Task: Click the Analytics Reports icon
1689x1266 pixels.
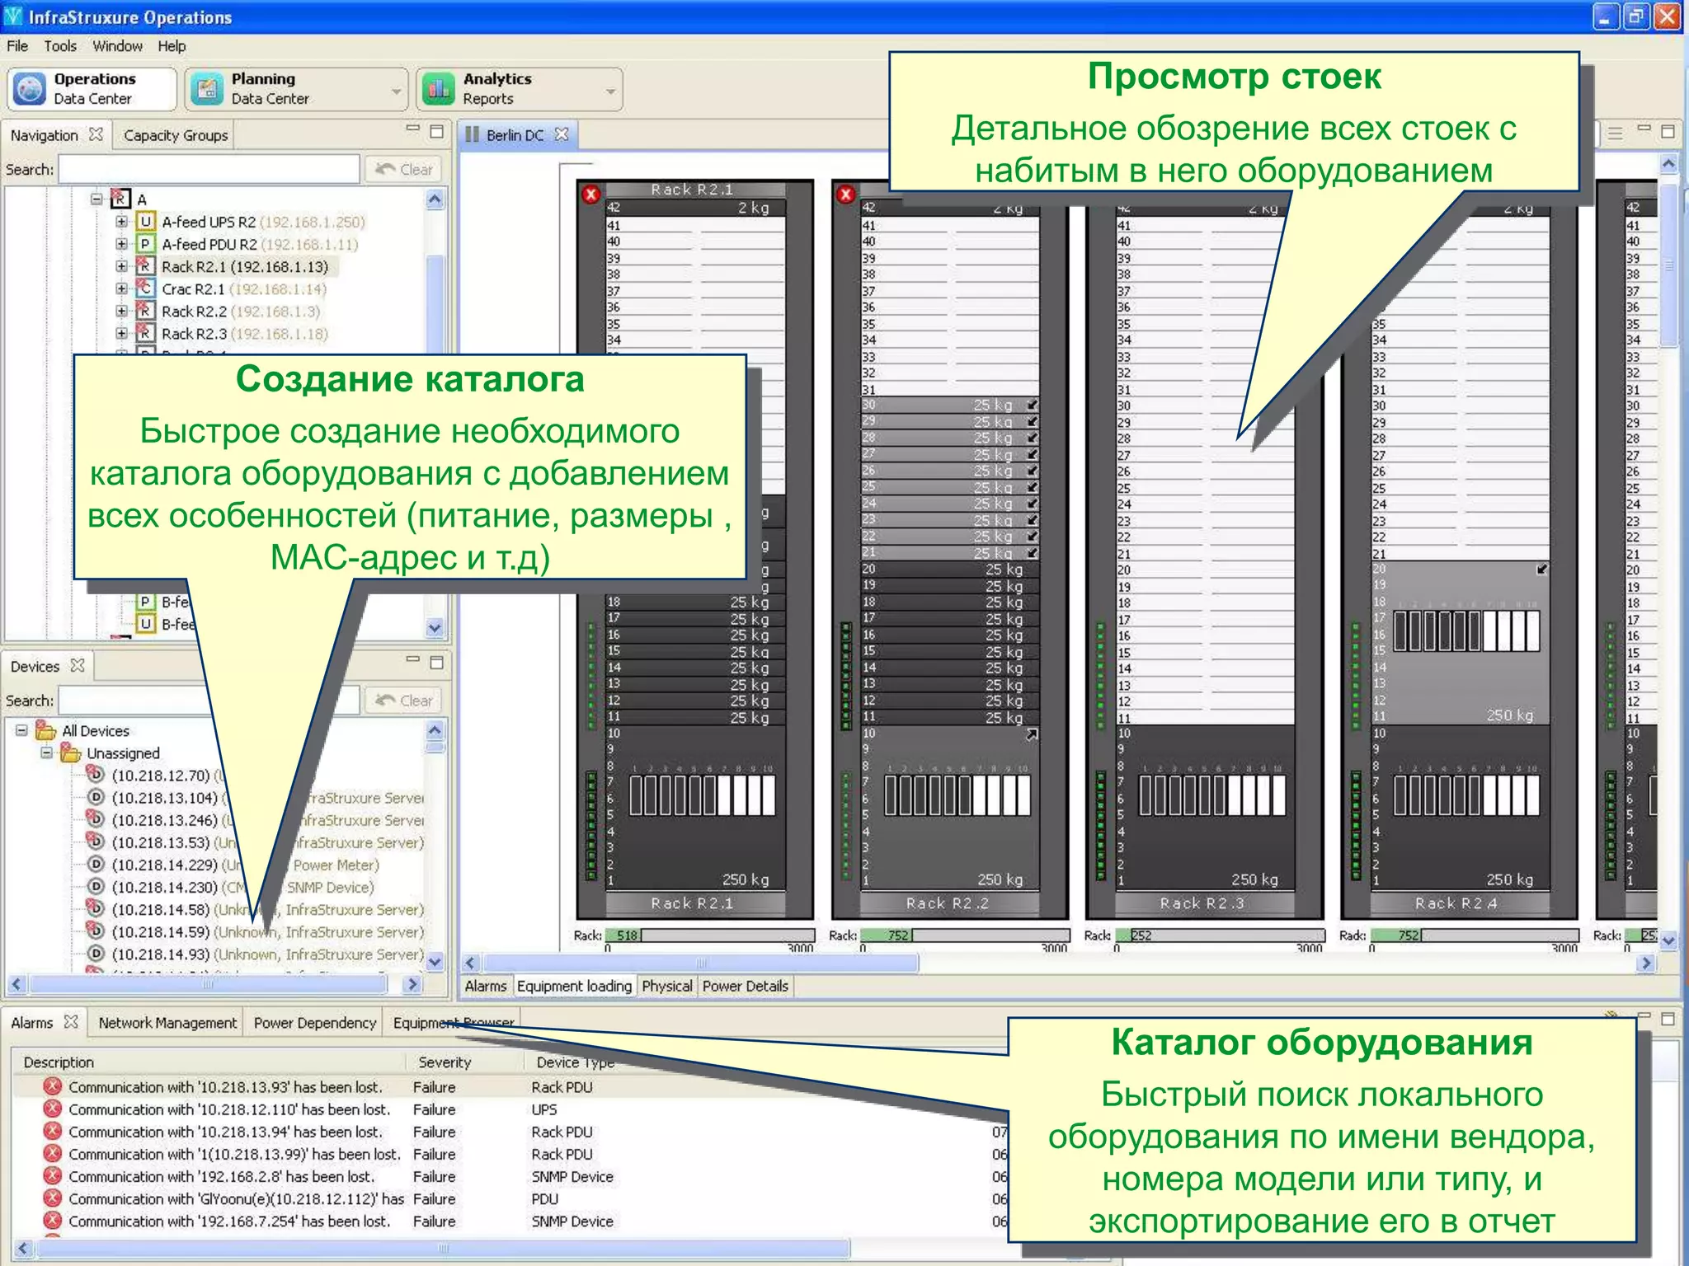Action: 439,89
